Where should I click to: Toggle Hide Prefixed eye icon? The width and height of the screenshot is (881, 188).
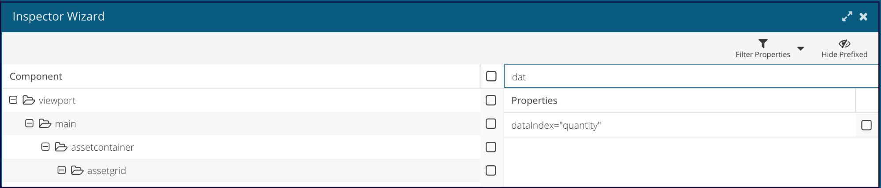[844, 43]
